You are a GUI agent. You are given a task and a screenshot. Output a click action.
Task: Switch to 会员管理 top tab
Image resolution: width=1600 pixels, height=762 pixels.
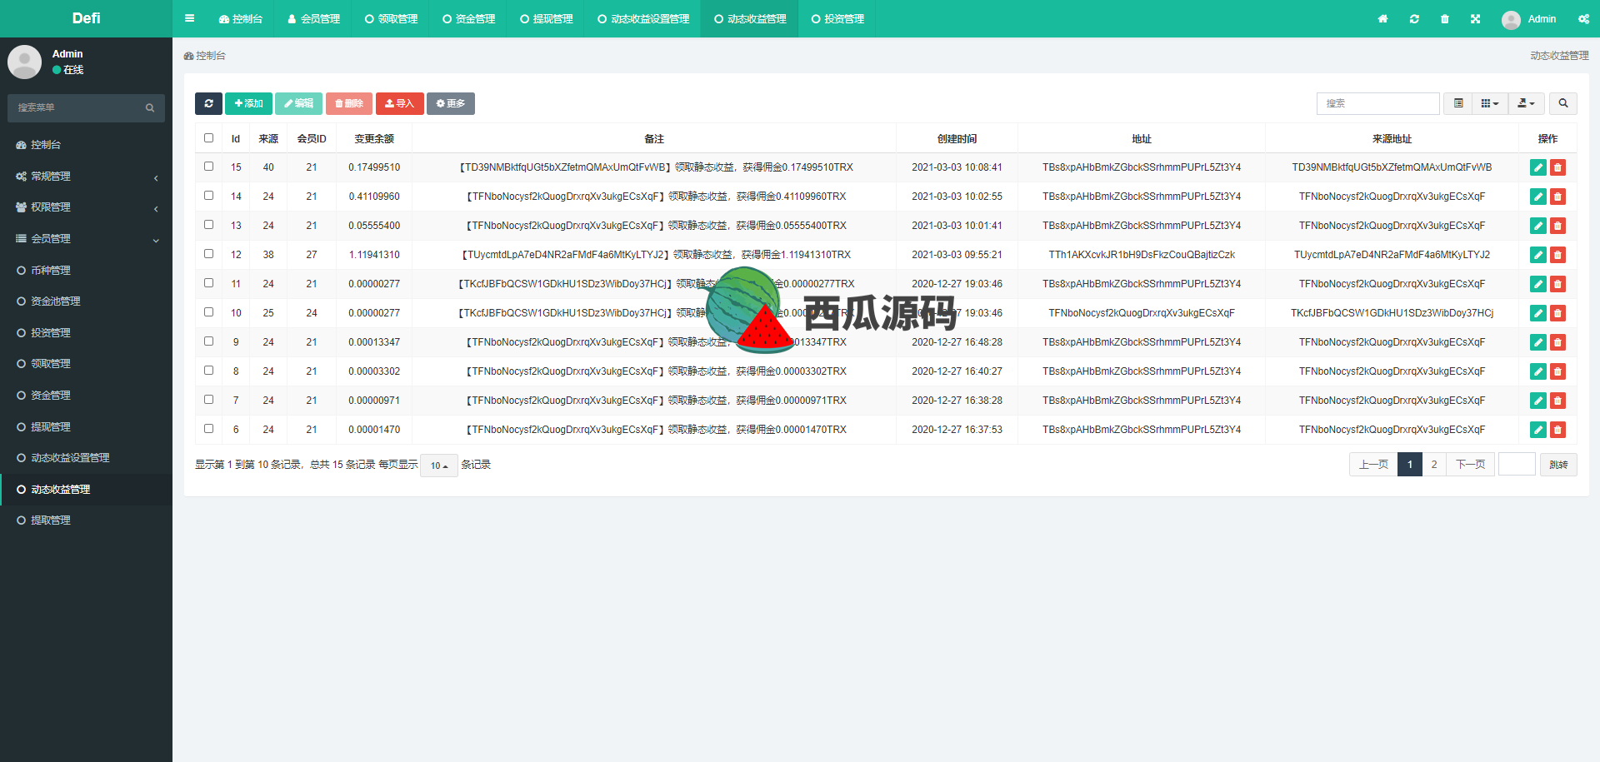tap(313, 18)
